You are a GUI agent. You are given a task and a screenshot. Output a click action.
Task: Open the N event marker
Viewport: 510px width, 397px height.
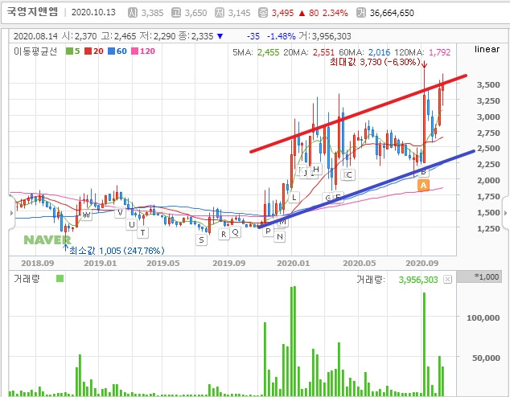pyautogui.click(x=280, y=237)
